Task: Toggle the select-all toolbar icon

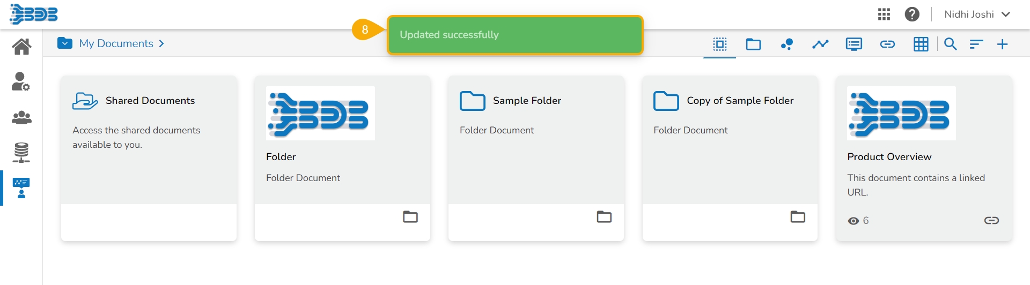Action: tap(720, 44)
